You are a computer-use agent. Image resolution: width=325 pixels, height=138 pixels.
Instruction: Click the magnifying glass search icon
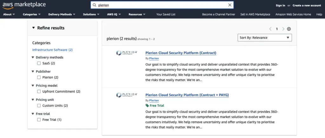[x=94, y=5]
